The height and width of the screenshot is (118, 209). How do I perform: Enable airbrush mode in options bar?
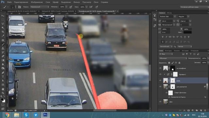point(91,7)
